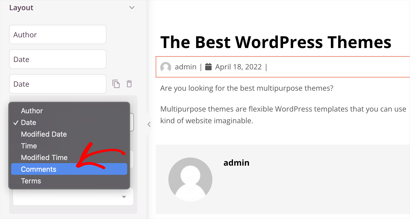Viewport: 410px width, 219px height.
Task: Click the small admin avatar in post meta
Action: pyautogui.click(x=166, y=67)
